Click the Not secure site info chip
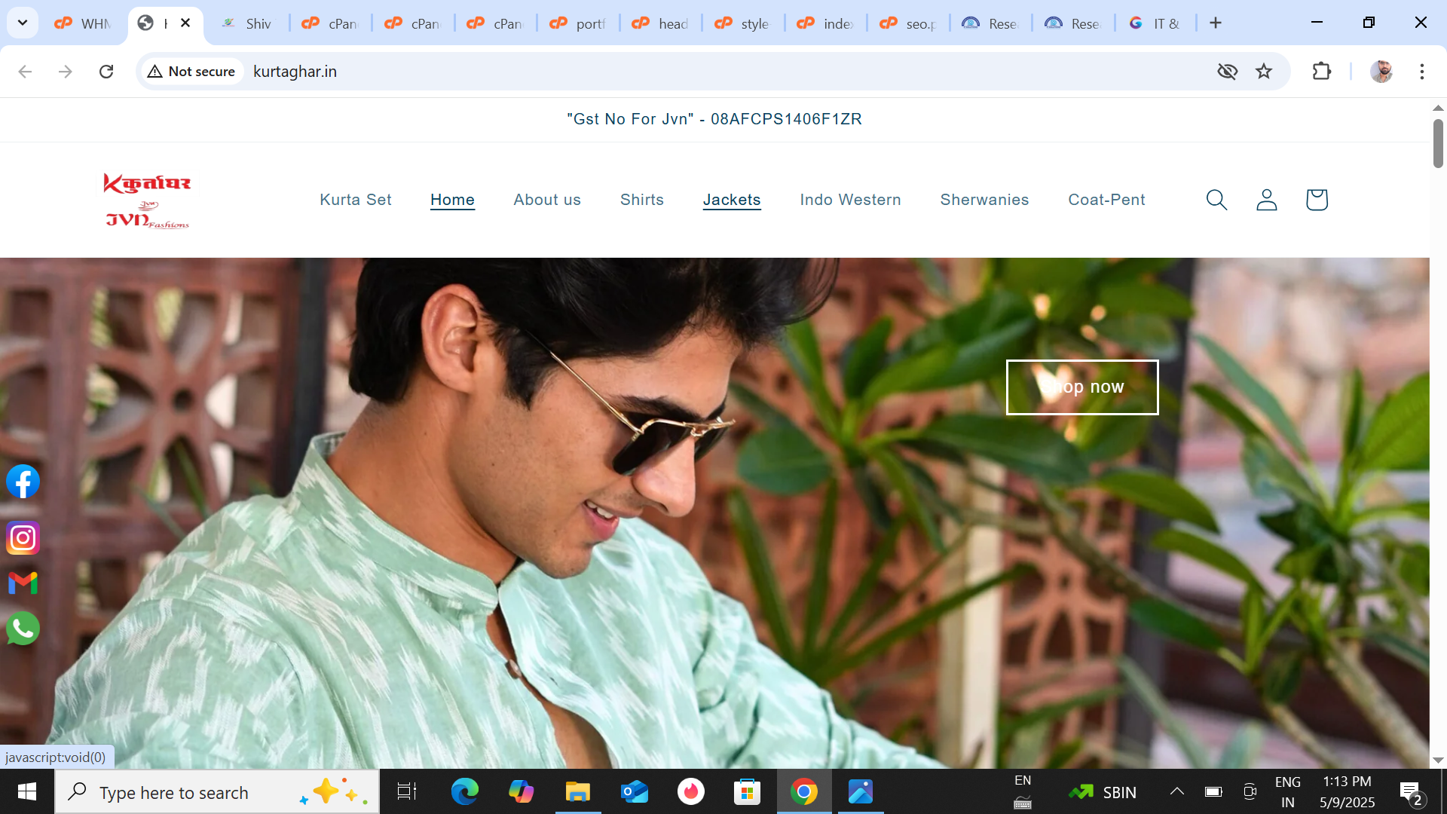Viewport: 1447px width, 814px height. click(191, 72)
